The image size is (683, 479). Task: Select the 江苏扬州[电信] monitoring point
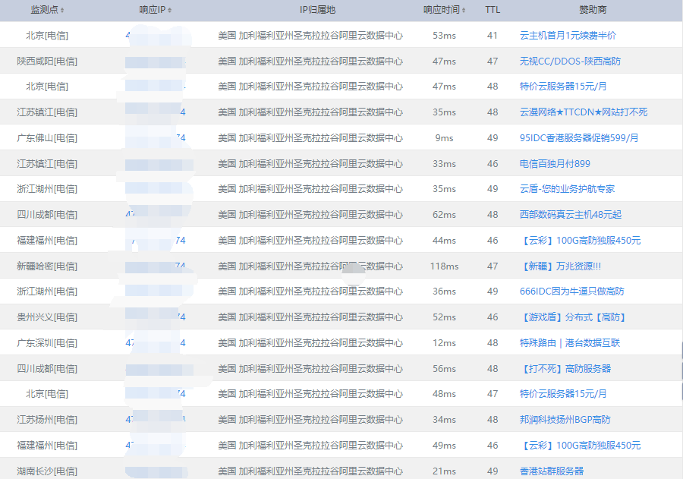pyautogui.click(x=47, y=419)
